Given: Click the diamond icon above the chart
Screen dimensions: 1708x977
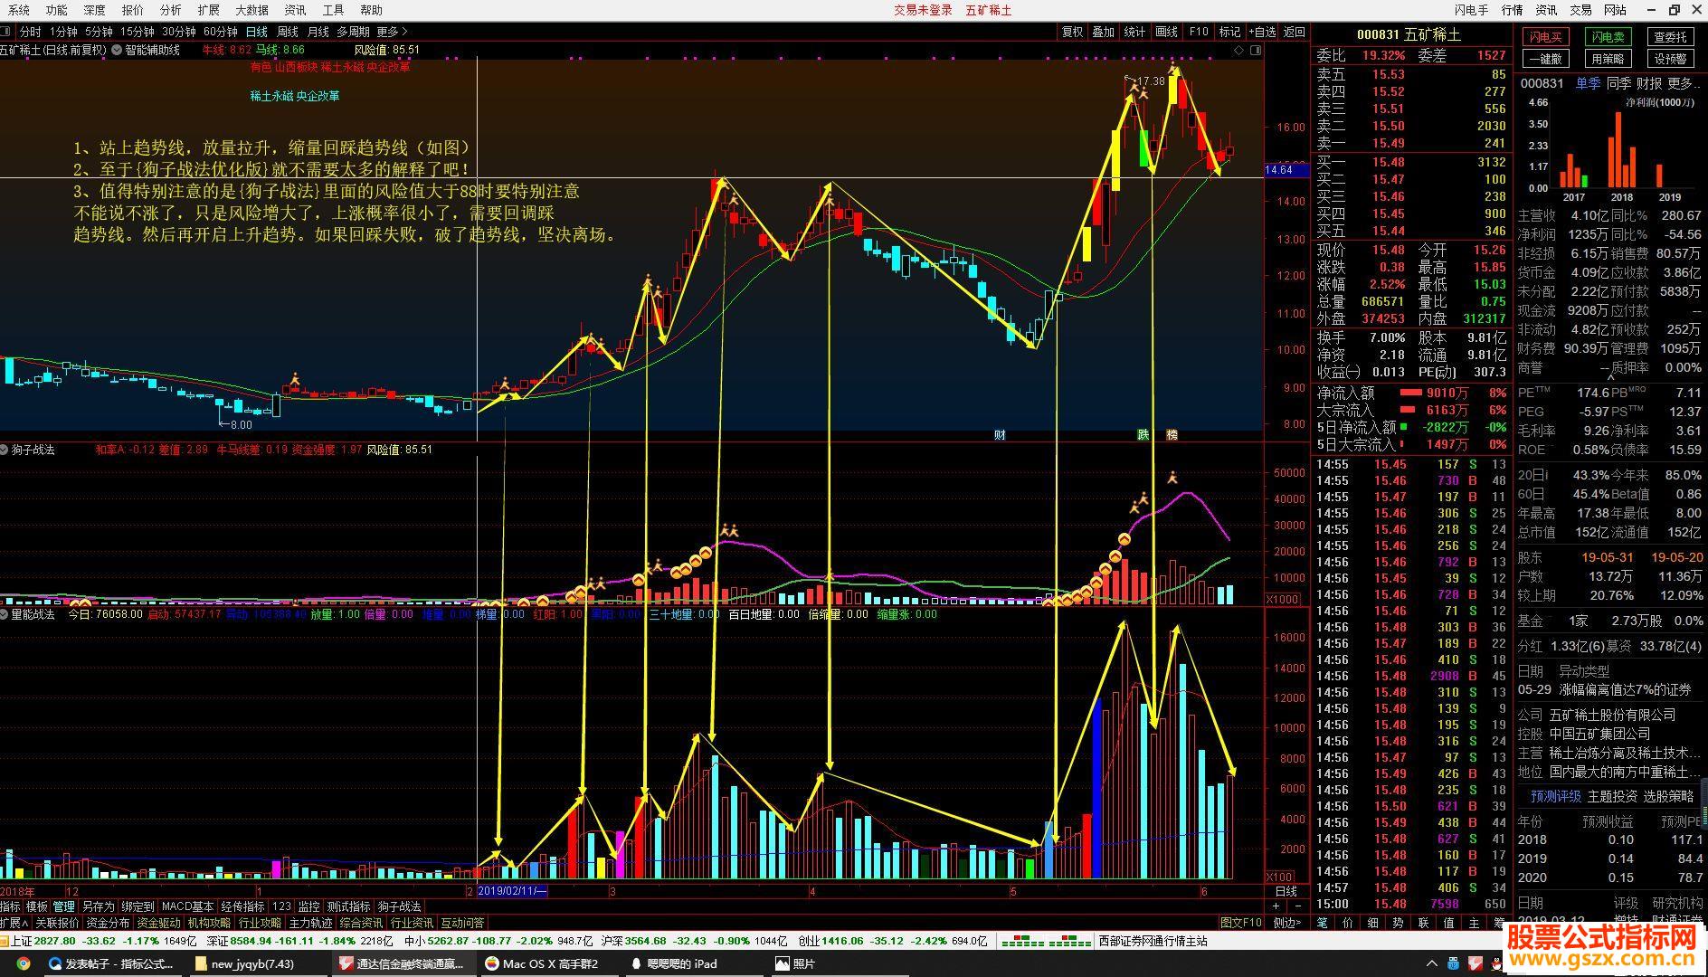Looking at the screenshot, I should click(x=1239, y=51).
